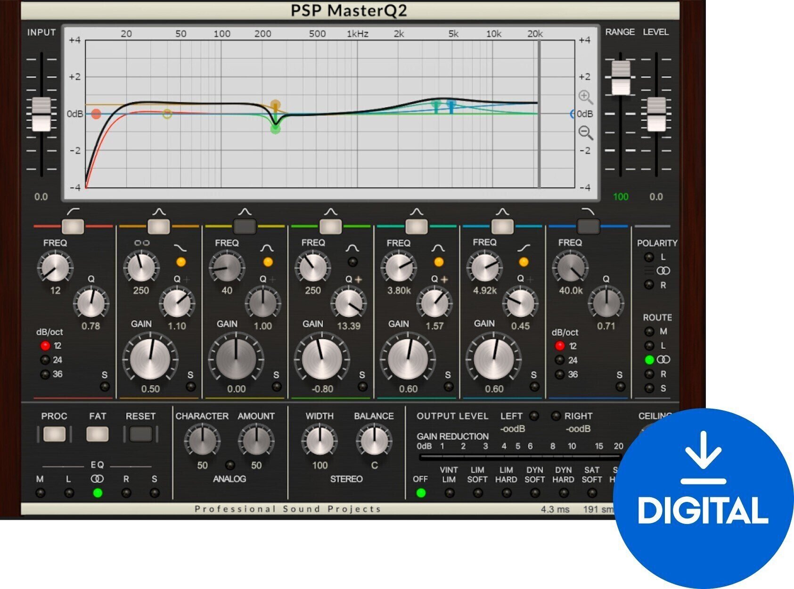Viewport: 794px width, 589px height.
Task: Select LIM SOFT limiter mode
Action: coord(478,493)
